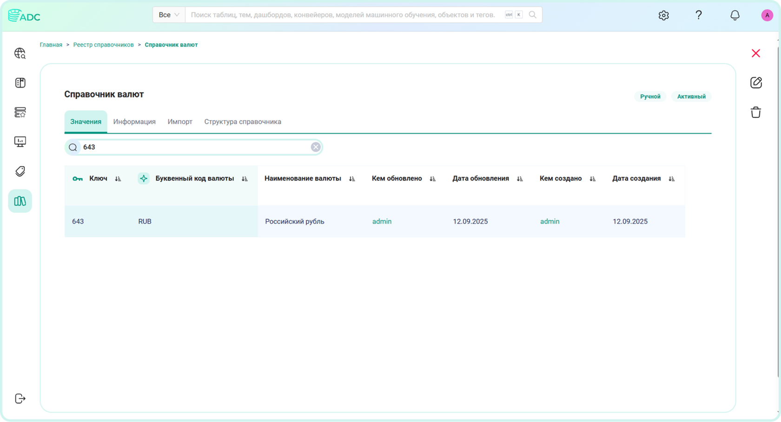Expand the Все search scope dropdown
Image resolution: width=781 pixels, height=422 pixels.
(x=169, y=15)
